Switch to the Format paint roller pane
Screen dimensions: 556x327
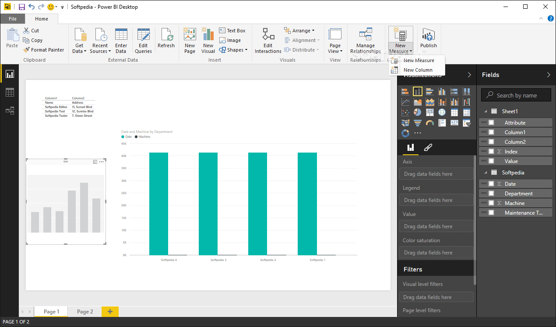pyautogui.click(x=428, y=148)
